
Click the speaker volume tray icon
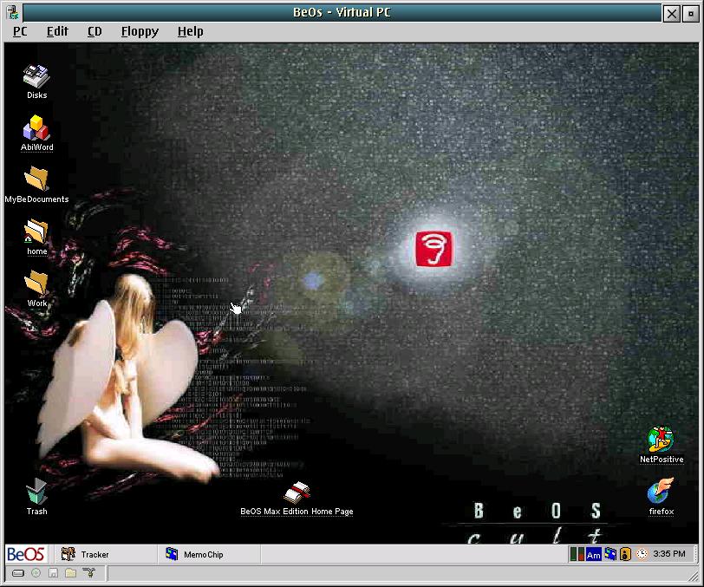(x=624, y=554)
